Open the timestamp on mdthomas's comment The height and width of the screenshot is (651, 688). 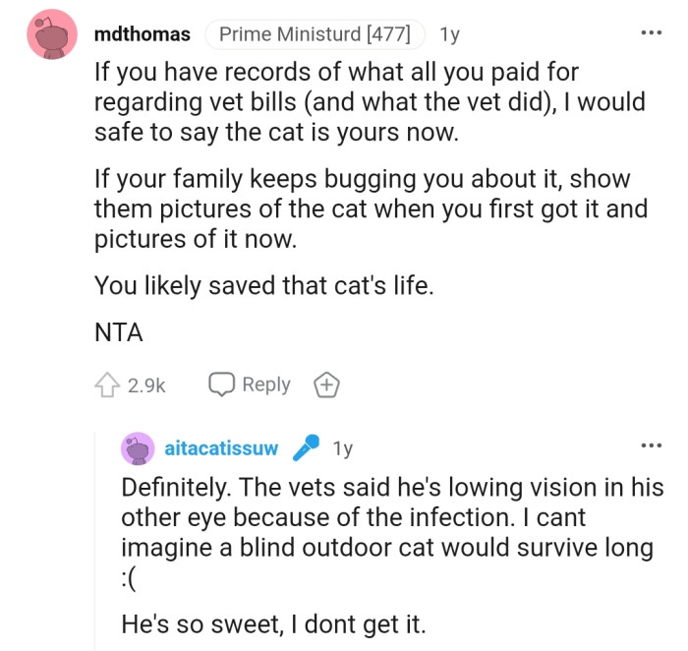tap(449, 34)
